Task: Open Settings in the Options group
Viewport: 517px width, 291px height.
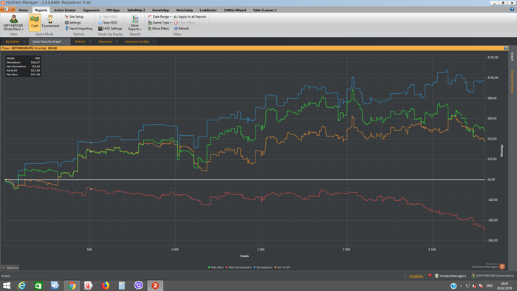Action: click(73, 22)
